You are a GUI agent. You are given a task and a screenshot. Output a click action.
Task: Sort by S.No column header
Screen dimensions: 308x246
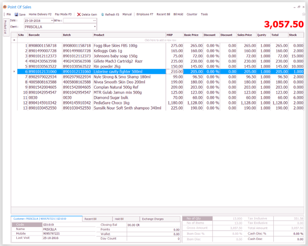[x=22, y=35]
